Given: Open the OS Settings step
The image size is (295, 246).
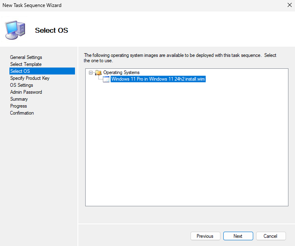Looking at the screenshot, I should pyautogui.click(x=22, y=85).
